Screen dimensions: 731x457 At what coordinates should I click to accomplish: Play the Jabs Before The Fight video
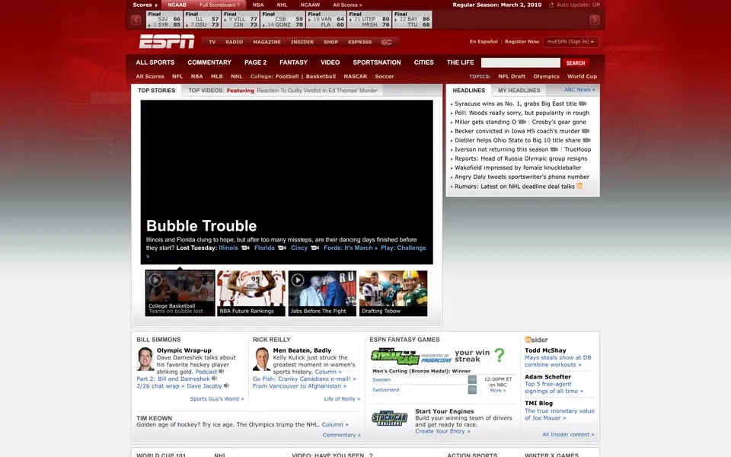322,292
